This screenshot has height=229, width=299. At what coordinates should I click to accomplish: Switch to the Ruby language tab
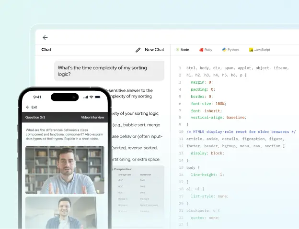[x=206, y=50]
